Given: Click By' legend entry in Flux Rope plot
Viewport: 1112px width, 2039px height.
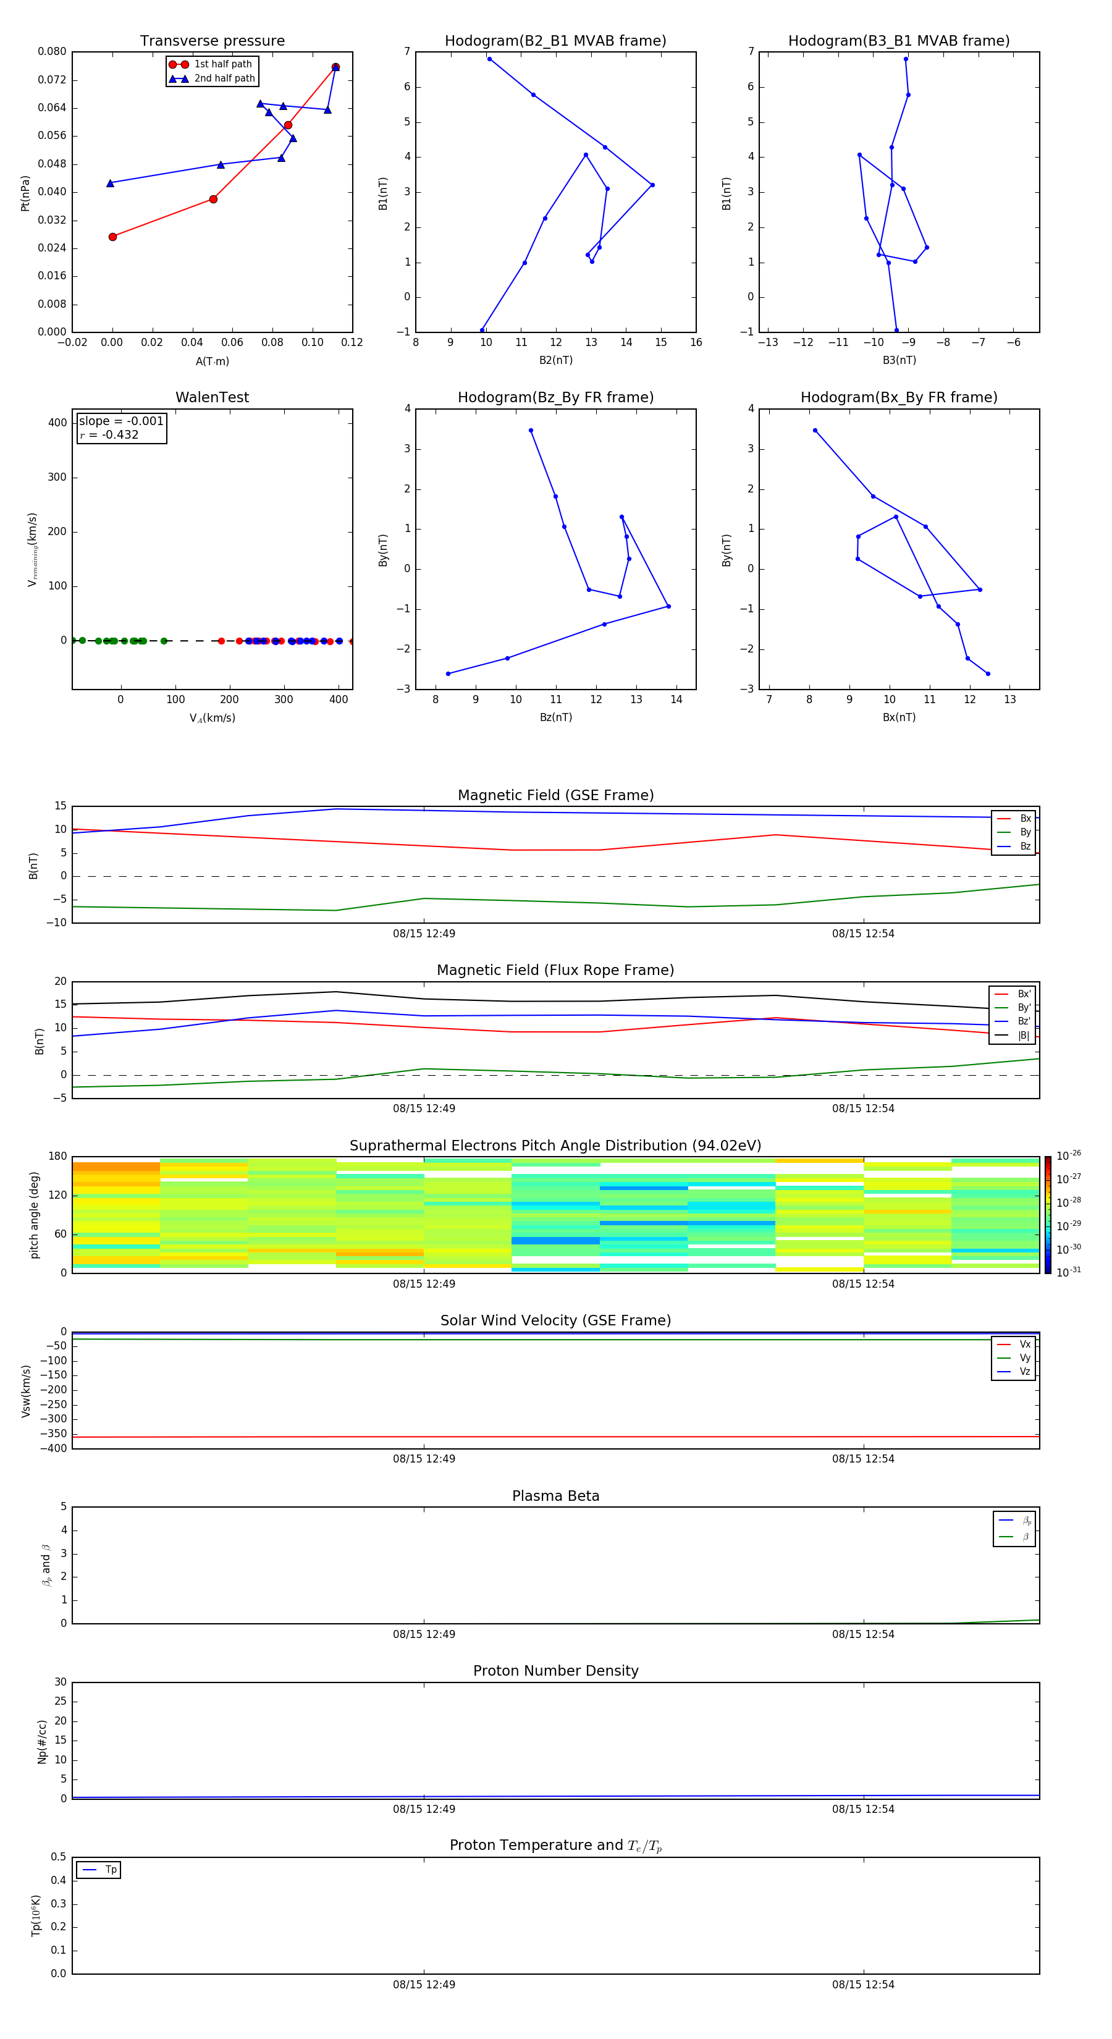Looking at the screenshot, I should pyautogui.click(x=1013, y=1008).
